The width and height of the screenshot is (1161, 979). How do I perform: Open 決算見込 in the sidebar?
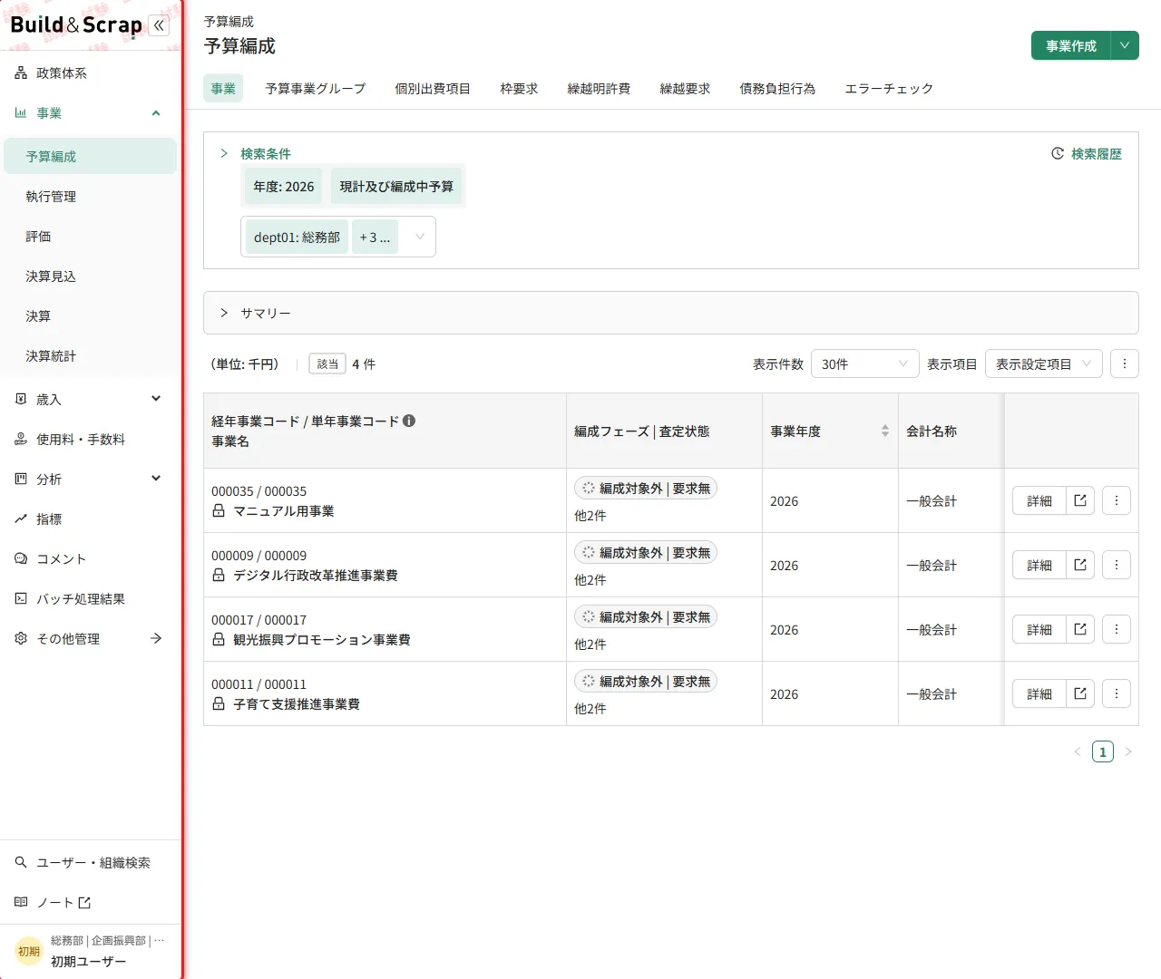click(91, 276)
